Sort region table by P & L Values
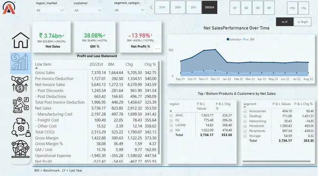 point(202,106)
